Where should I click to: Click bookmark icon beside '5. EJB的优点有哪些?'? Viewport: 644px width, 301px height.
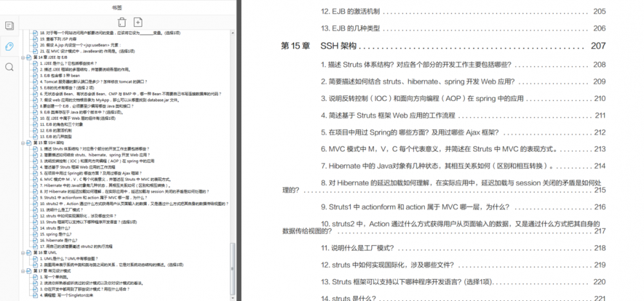tap(35, 87)
